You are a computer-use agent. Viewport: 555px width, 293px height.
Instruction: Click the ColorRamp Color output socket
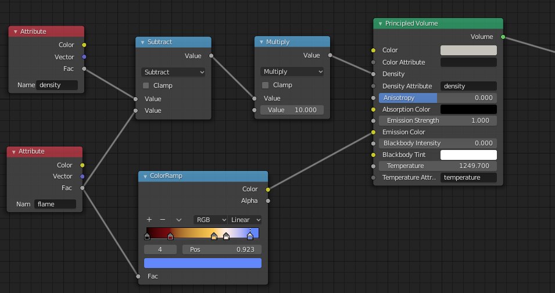pyautogui.click(x=268, y=189)
